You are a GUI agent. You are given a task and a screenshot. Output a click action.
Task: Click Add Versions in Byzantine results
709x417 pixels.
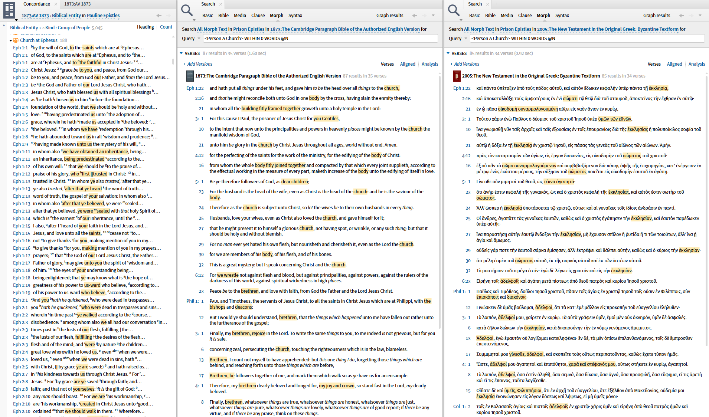coord(465,64)
